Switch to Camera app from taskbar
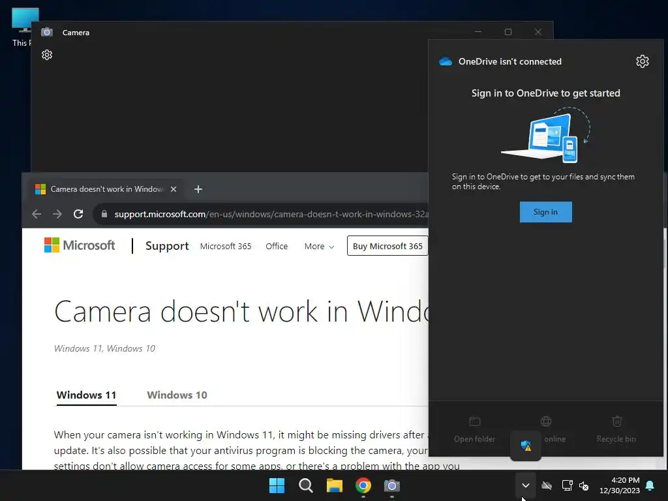This screenshot has width=668, height=501. [x=392, y=485]
